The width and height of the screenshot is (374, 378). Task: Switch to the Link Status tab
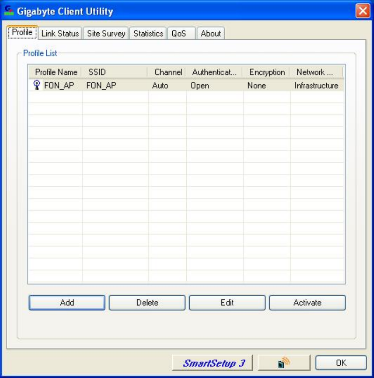[60, 33]
